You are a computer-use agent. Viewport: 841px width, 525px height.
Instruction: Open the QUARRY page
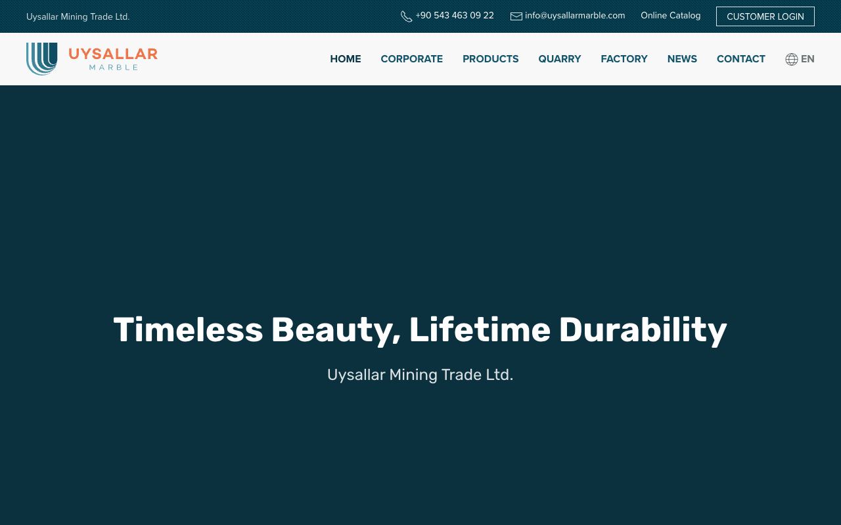point(560,59)
